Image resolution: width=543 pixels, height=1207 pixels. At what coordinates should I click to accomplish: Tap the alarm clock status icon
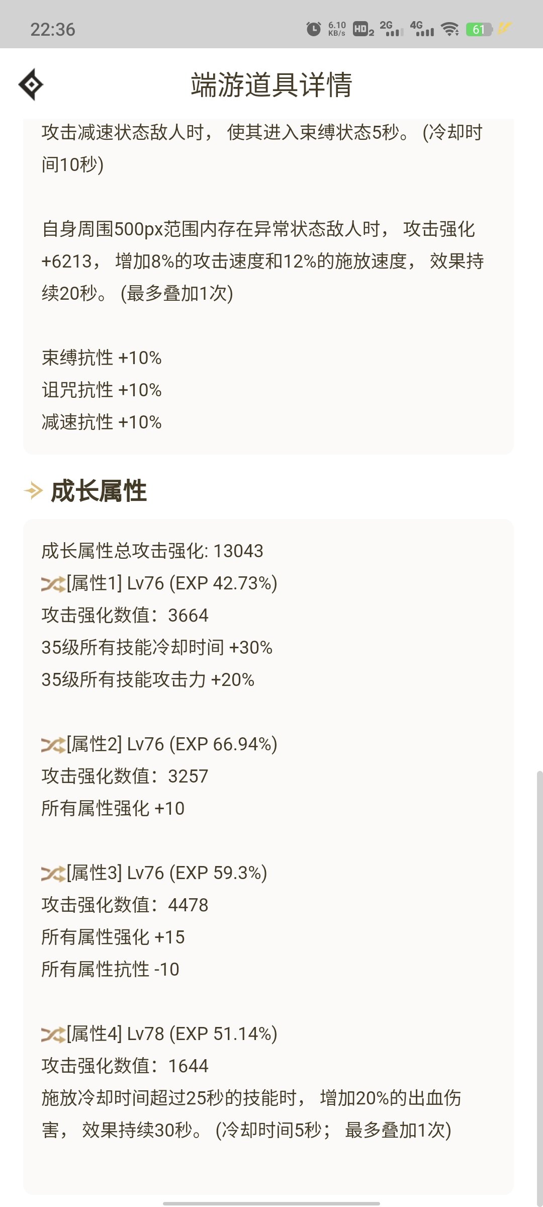pos(314,29)
